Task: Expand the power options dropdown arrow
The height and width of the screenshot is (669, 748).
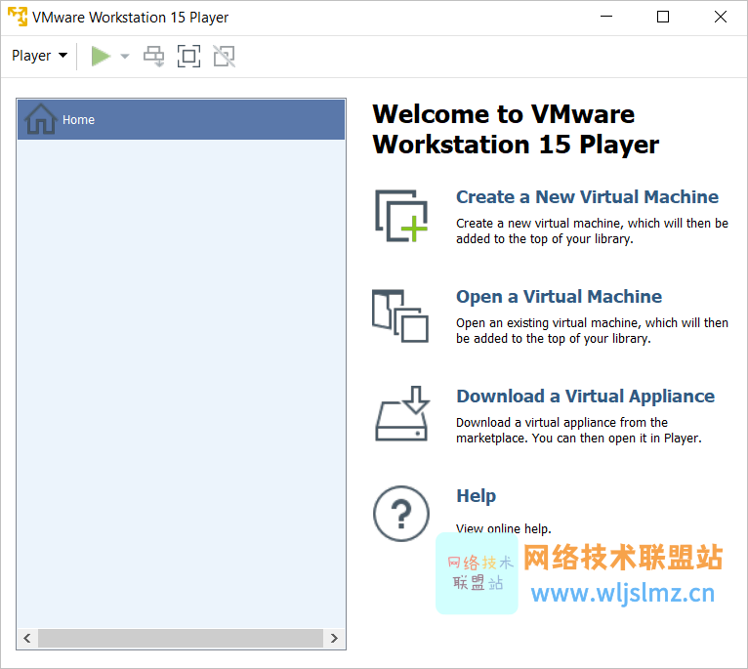Action: coord(125,57)
